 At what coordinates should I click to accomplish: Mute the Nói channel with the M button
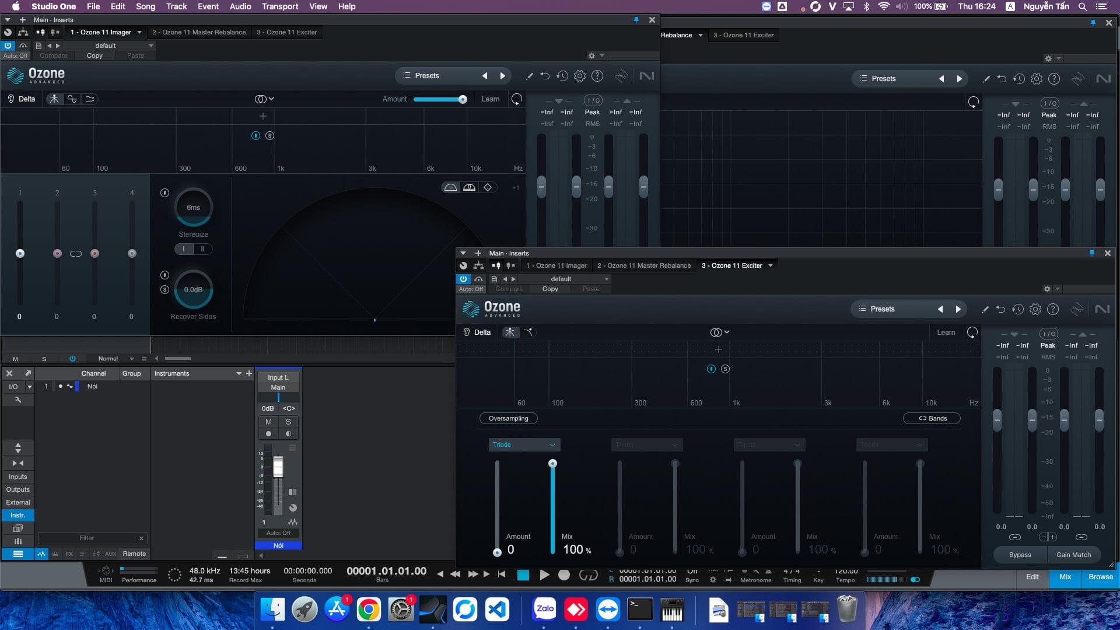[268, 422]
